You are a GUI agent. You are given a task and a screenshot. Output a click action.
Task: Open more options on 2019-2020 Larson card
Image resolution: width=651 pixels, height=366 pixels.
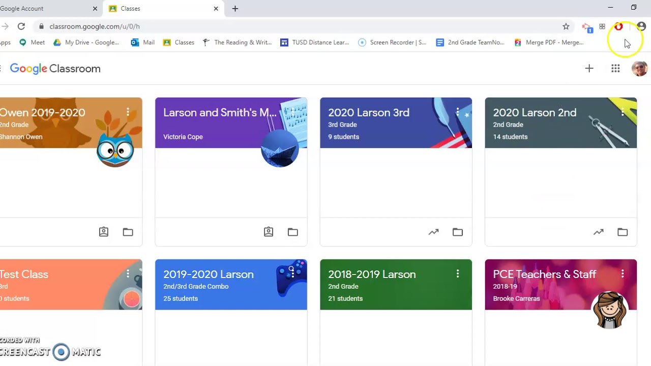click(x=292, y=273)
